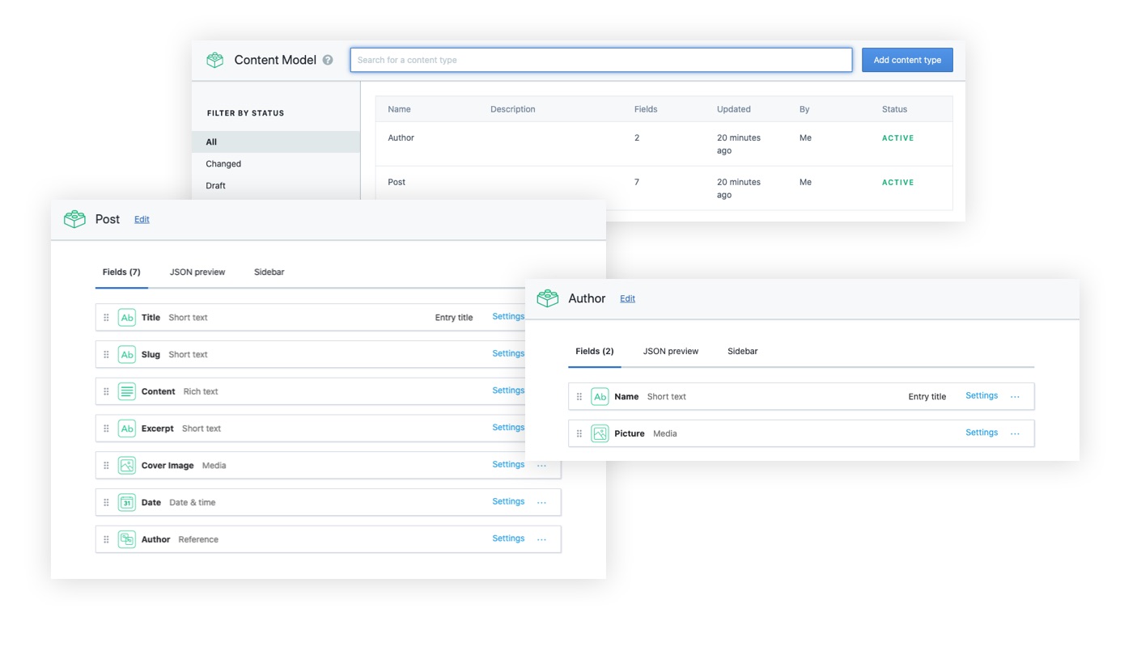Click Entry title label on Title field
The height and width of the screenshot is (646, 1141).
point(454,318)
